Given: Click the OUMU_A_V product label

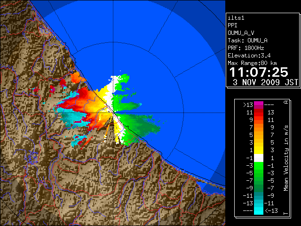Looking at the screenshot, I should (x=241, y=33).
